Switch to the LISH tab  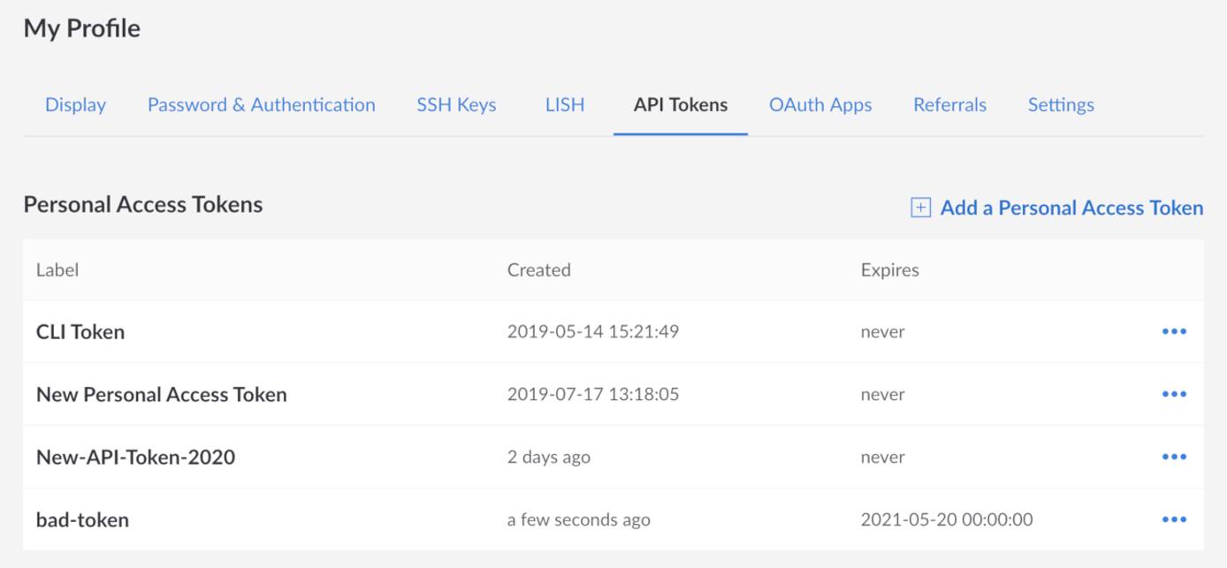coord(563,104)
